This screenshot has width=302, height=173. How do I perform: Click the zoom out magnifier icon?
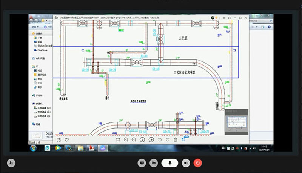point(134,139)
